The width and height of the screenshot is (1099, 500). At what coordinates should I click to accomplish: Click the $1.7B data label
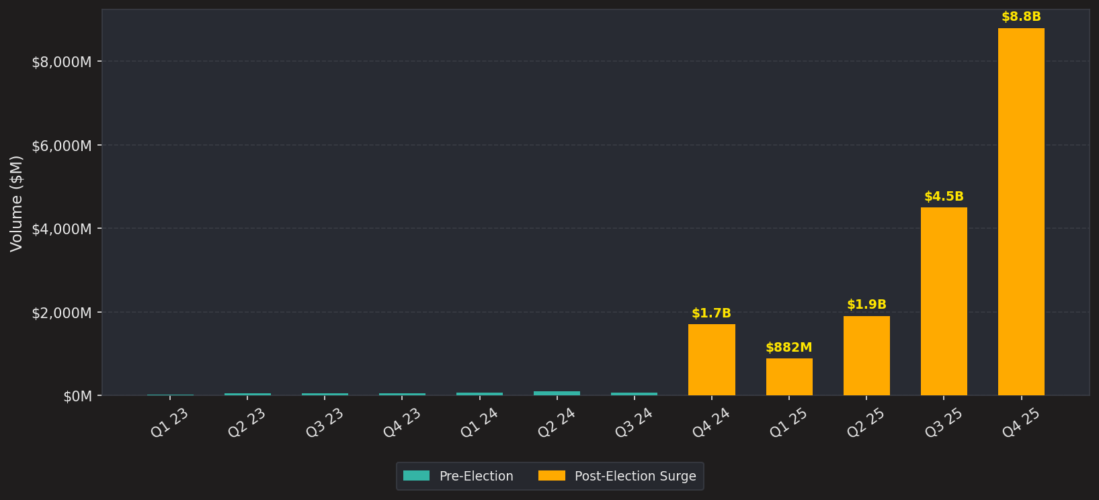tap(712, 313)
